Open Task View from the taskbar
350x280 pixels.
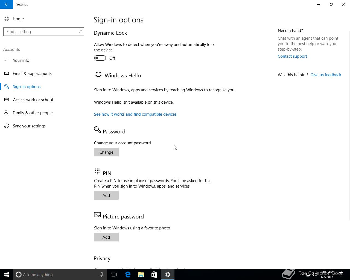(x=114, y=275)
